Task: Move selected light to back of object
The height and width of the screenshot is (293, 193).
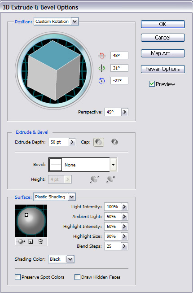Action: pyautogui.click(x=21, y=241)
